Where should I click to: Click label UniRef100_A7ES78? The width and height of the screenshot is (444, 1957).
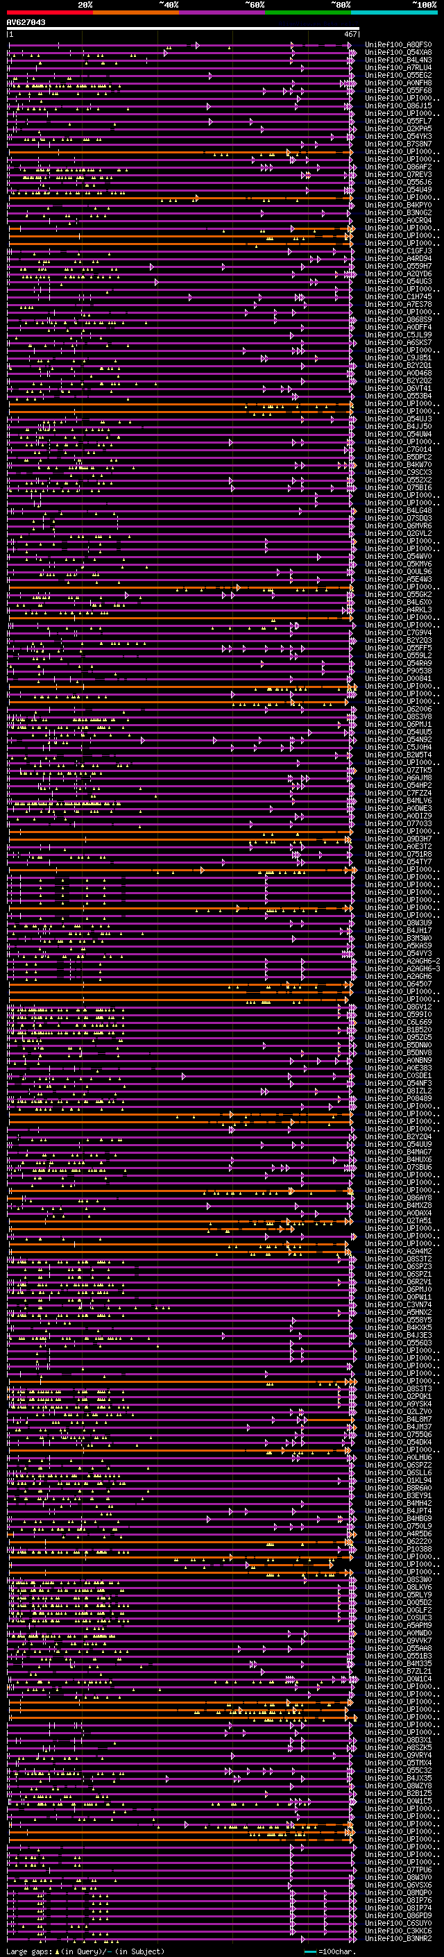[x=398, y=305]
